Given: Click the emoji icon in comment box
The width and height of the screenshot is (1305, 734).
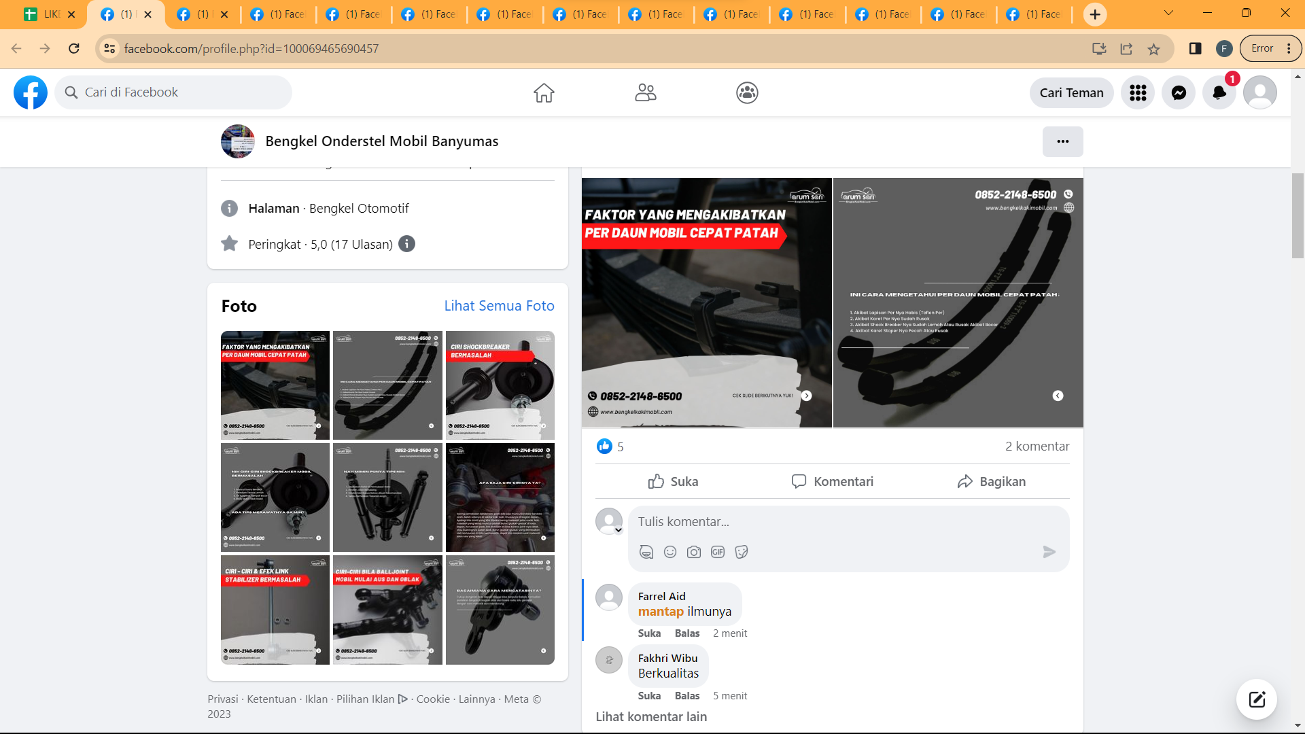Looking at the screenshot, I should click(x=670, y=552).
